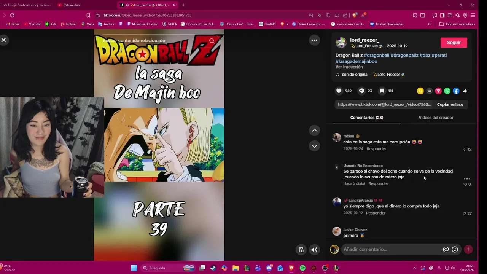Click Copiar enlace
This screenshot has height=274, width=487.
[x=450, y=104]
